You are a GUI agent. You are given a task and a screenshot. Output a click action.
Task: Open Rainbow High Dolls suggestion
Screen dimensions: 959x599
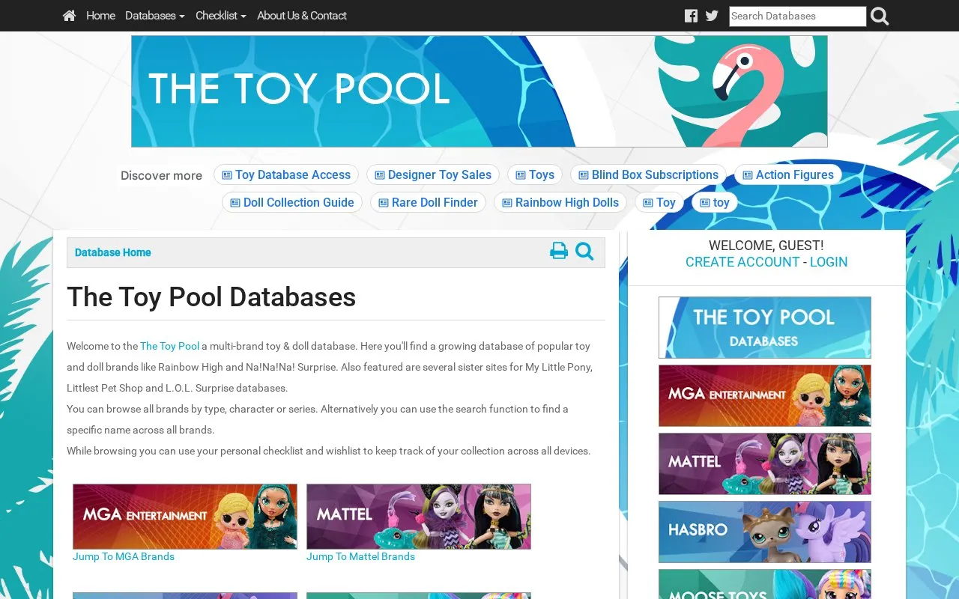[x=560, y=202]
